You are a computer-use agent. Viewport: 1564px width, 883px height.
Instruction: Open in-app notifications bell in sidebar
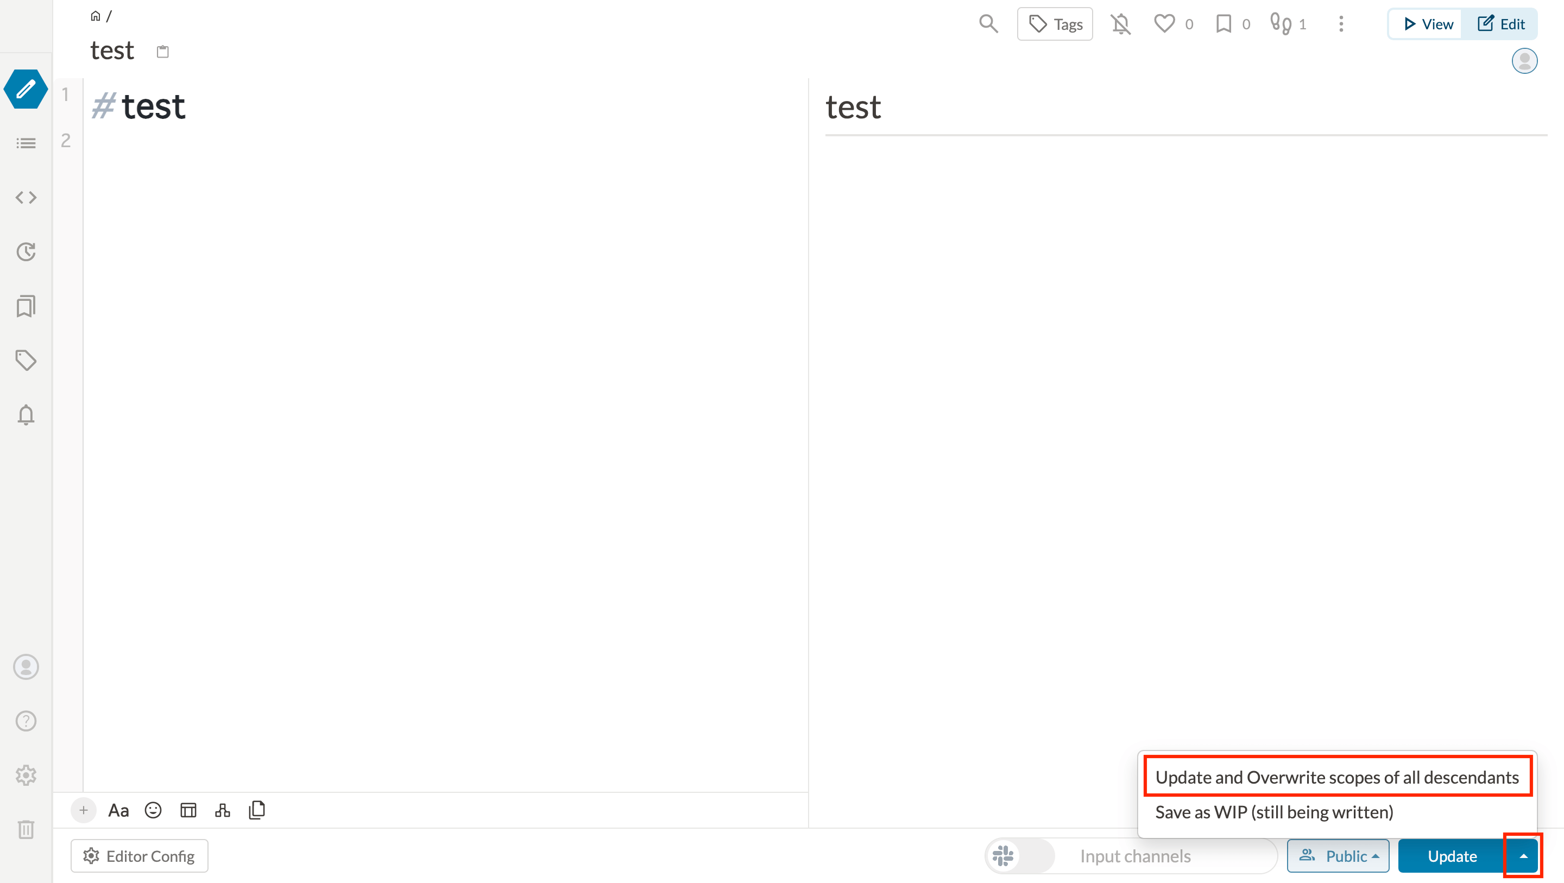[x=26, y=415]
